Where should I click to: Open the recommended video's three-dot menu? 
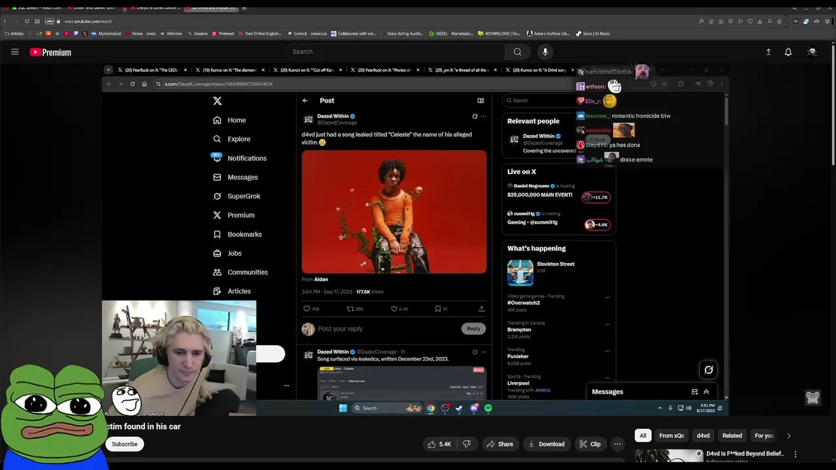795,454
